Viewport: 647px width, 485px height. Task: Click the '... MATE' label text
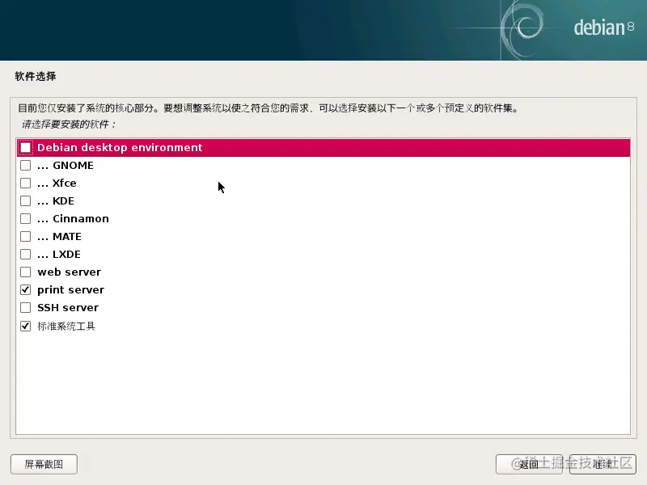tap(59, 236)
